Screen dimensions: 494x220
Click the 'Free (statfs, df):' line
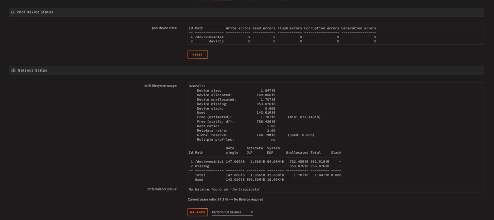click(236, 121)
